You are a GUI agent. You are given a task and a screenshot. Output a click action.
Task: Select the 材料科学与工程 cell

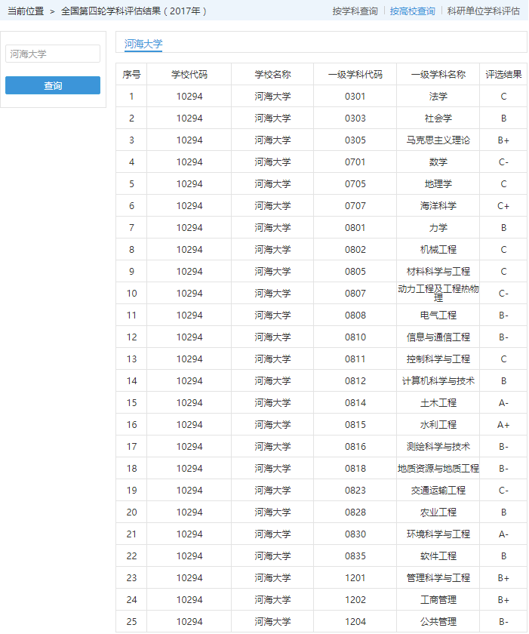point(438,271)
